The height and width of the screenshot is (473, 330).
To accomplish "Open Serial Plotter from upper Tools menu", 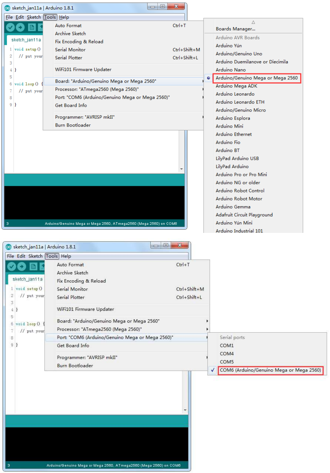I will click(123, 58).
